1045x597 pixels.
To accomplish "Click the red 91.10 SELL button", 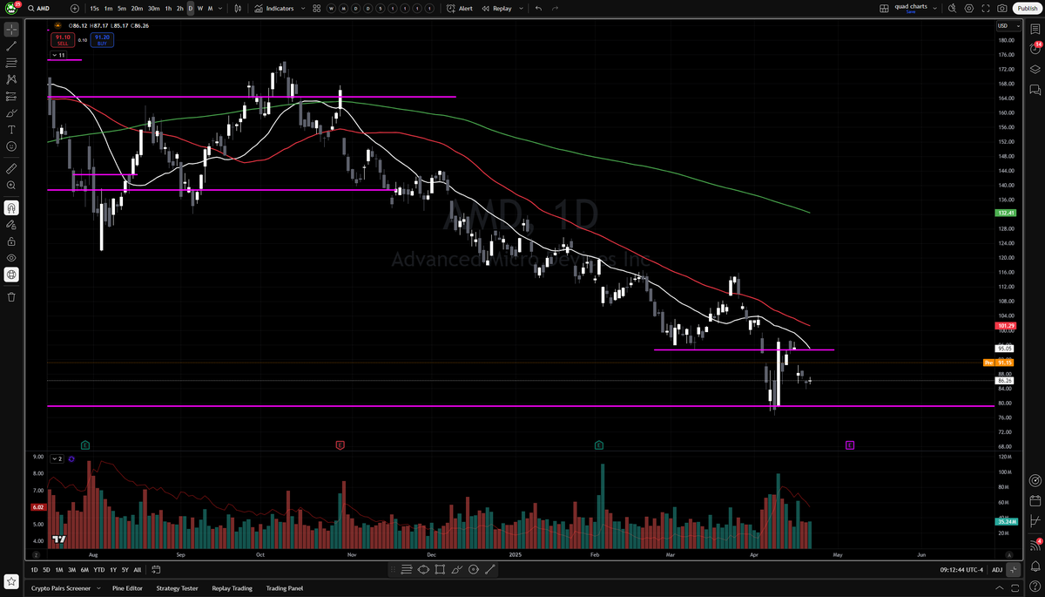I will pyautogui.click(x=63, y=39).
